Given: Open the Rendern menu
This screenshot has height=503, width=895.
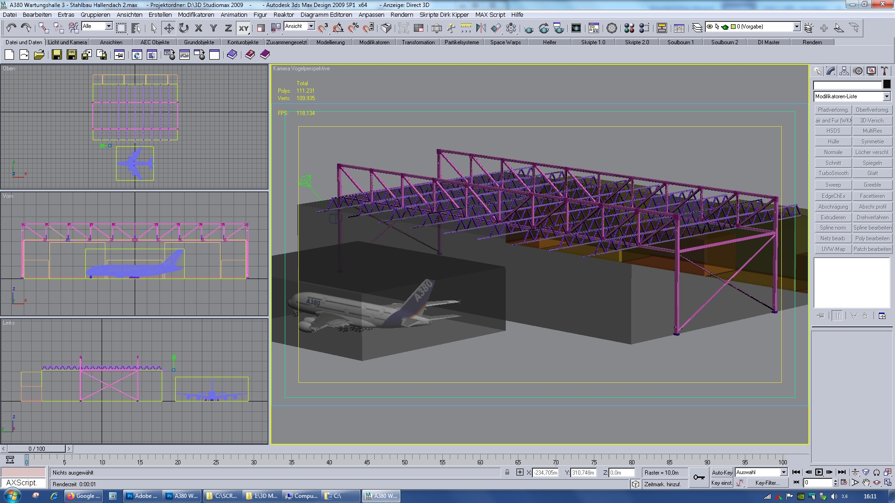Looking at the screenshot, I should point(401,14).
